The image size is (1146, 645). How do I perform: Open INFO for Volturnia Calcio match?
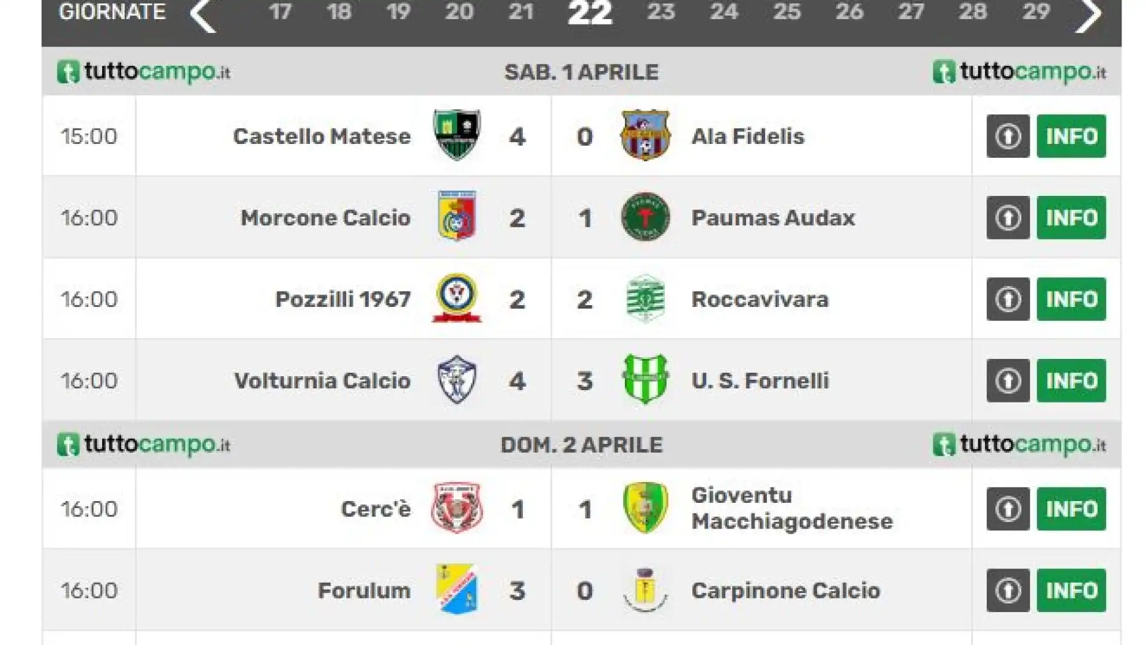(x=1071, y=380)
